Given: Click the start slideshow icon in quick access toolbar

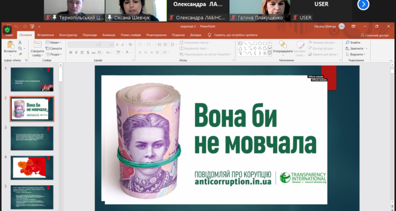Looking at the screenshot, I should 32,26.
